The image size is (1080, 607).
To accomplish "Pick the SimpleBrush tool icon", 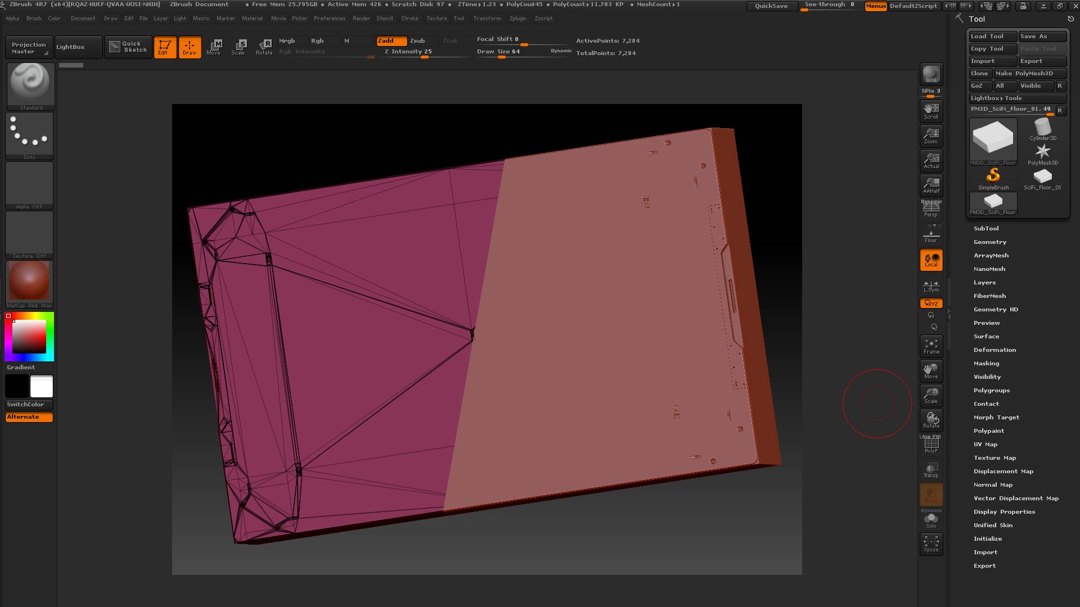I will 993,179.
